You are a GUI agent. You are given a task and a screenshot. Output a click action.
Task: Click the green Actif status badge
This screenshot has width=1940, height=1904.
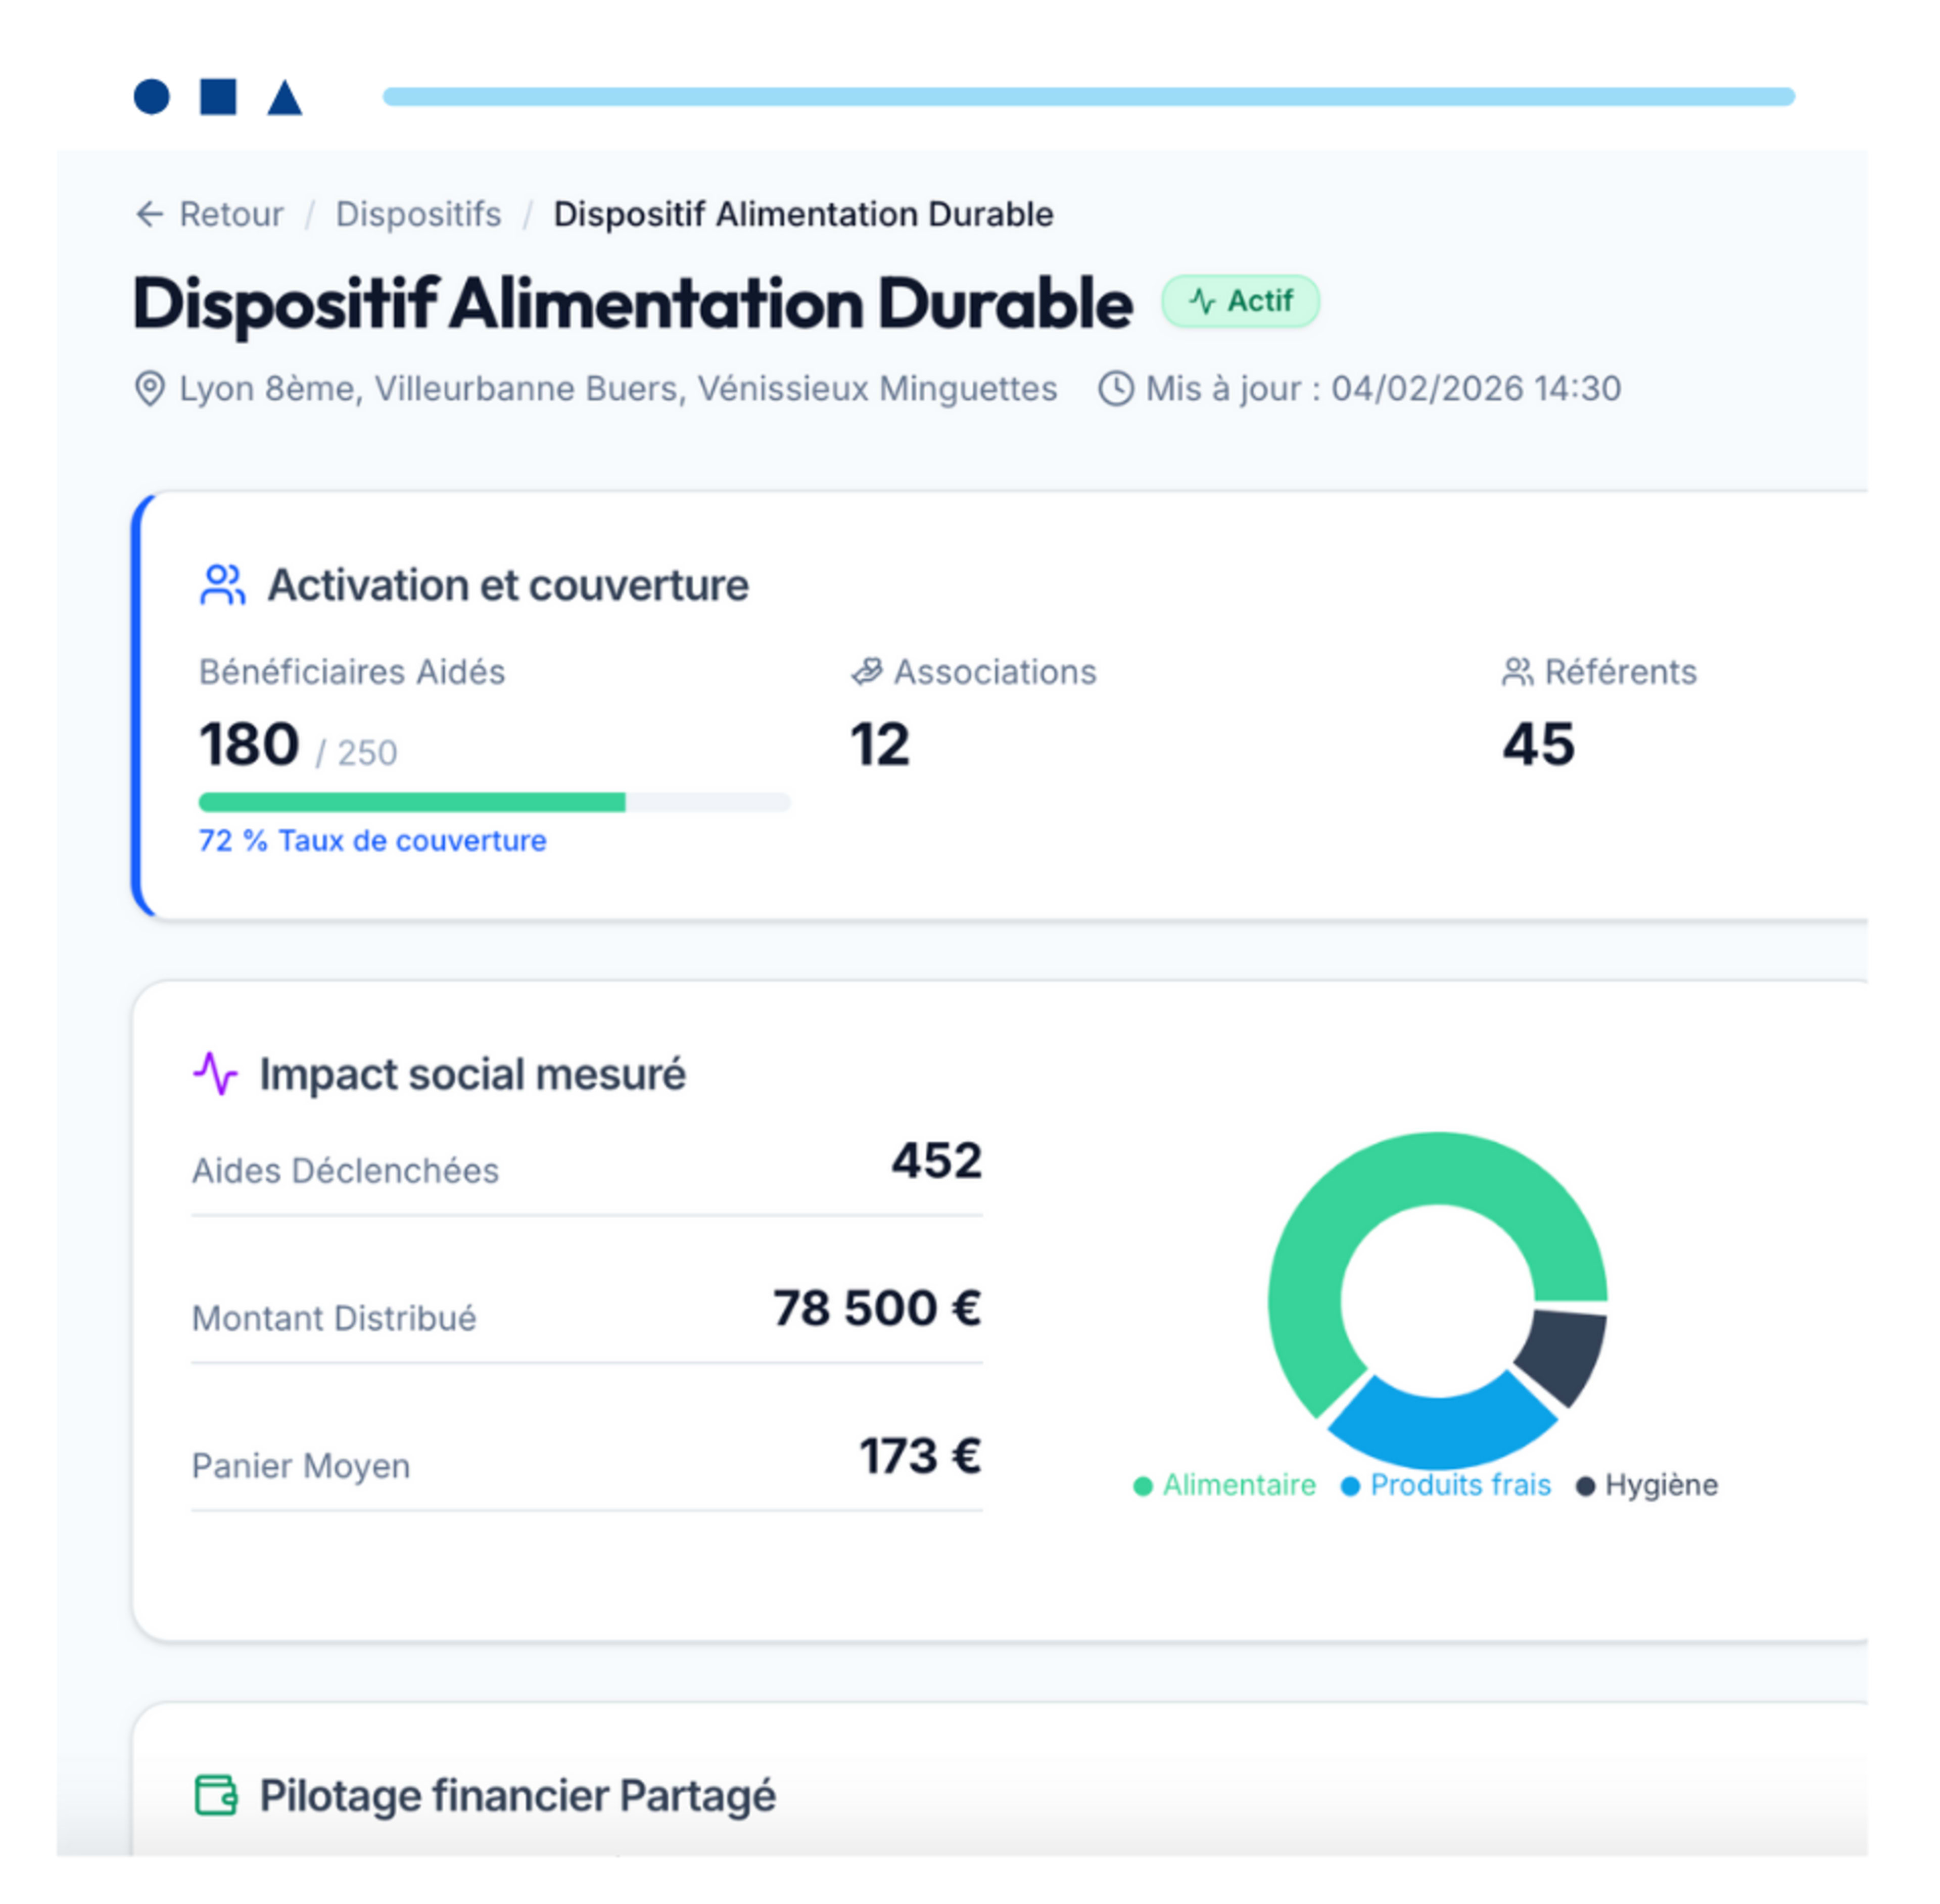click(x=1240, y=301)
